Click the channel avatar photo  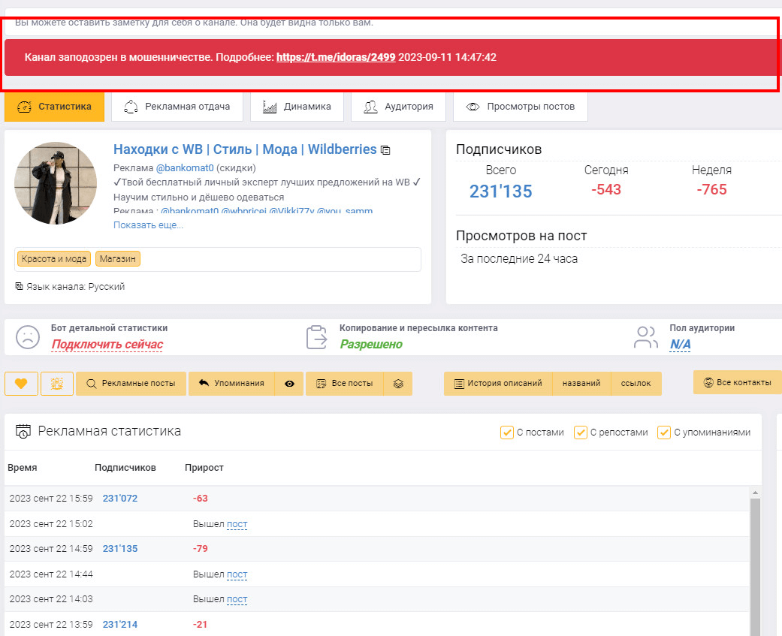coord(56,183)
